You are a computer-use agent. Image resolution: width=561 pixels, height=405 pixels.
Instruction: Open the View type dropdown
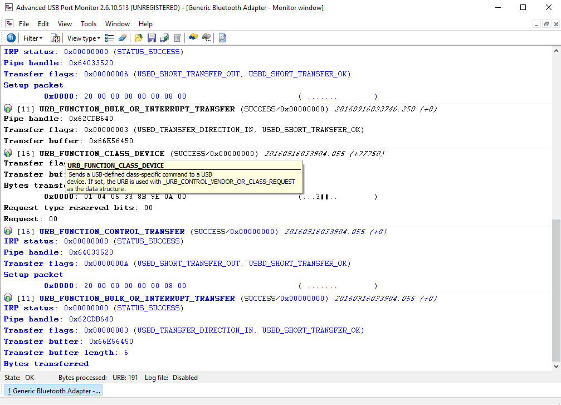[82, 38]
